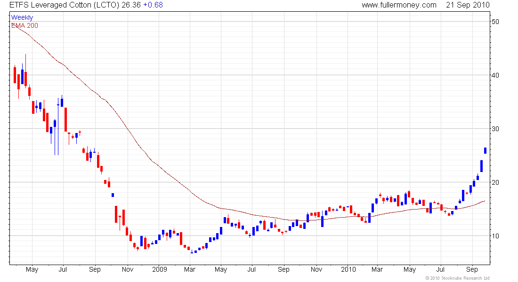Click the 10 price axis label

coord(495,236)
